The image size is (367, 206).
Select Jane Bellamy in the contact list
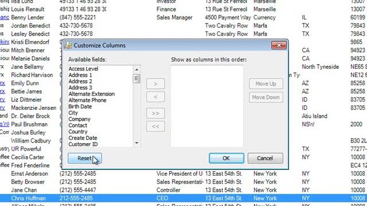click(x=27, y=67)
